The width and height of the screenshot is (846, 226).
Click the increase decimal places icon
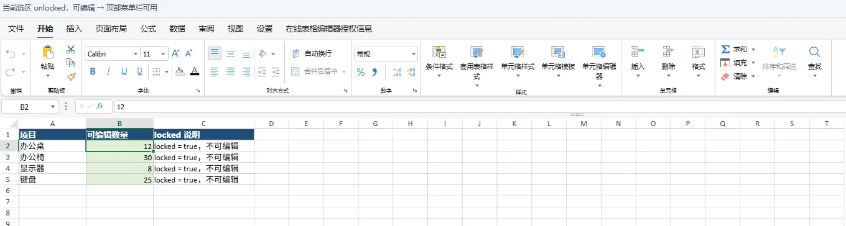coord(397,72)
